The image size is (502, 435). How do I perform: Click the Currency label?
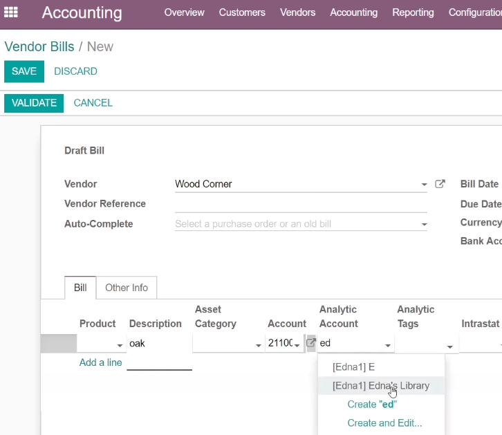tap(481, 222)
